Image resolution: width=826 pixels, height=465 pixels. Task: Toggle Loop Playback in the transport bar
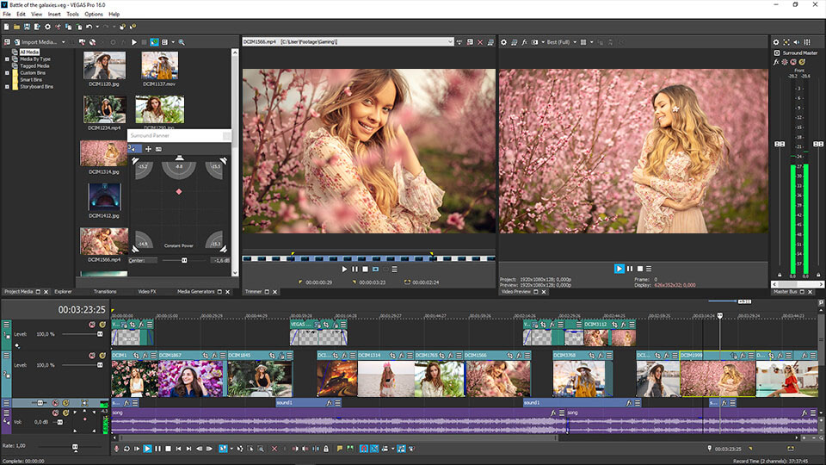coord(126,449)
